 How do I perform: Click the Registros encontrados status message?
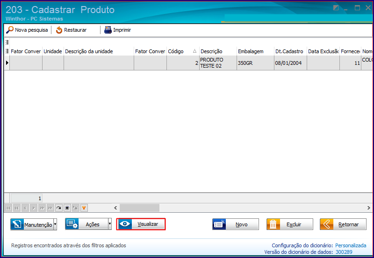click(69, 245)
